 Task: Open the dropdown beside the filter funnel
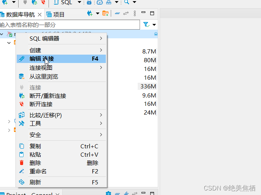154,25
